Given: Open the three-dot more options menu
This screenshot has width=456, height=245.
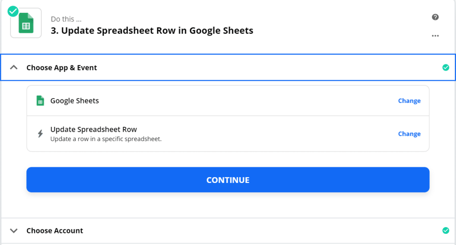Looking at the screenshot, I should [x=436, y=36].
